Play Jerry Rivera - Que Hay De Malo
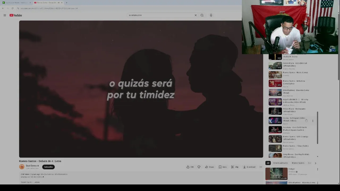This screenshot has width=340, height=191. click(x=291, y=155)
